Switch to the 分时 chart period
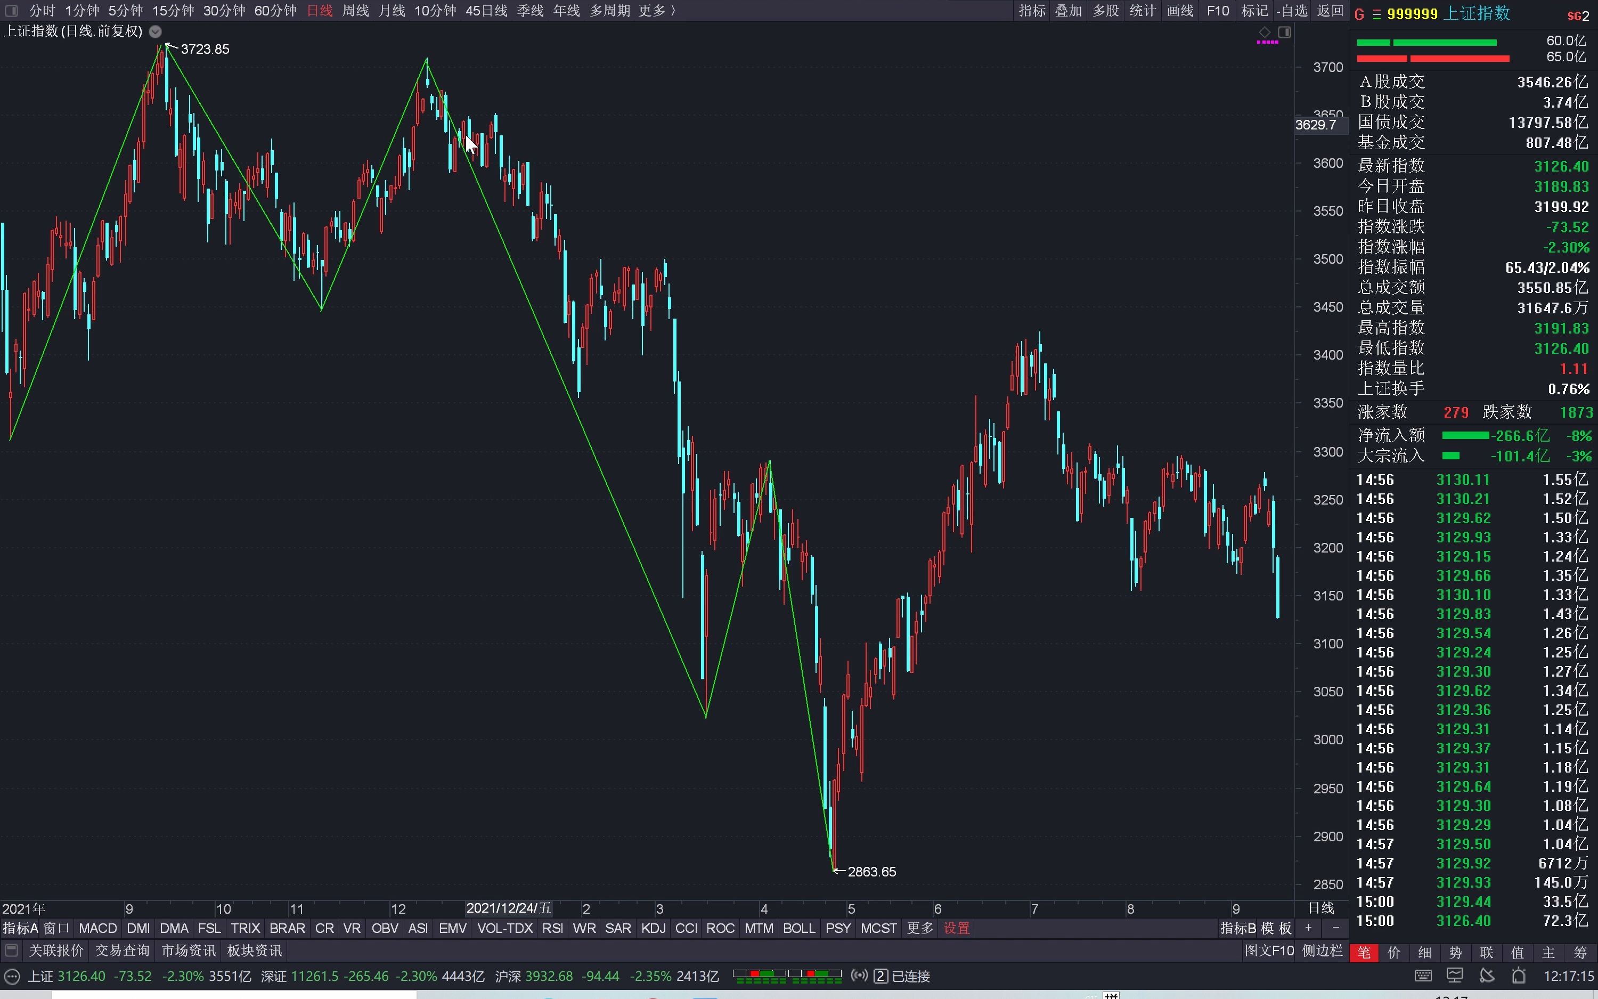1598x999 pixels. click(x=42, y=11)
